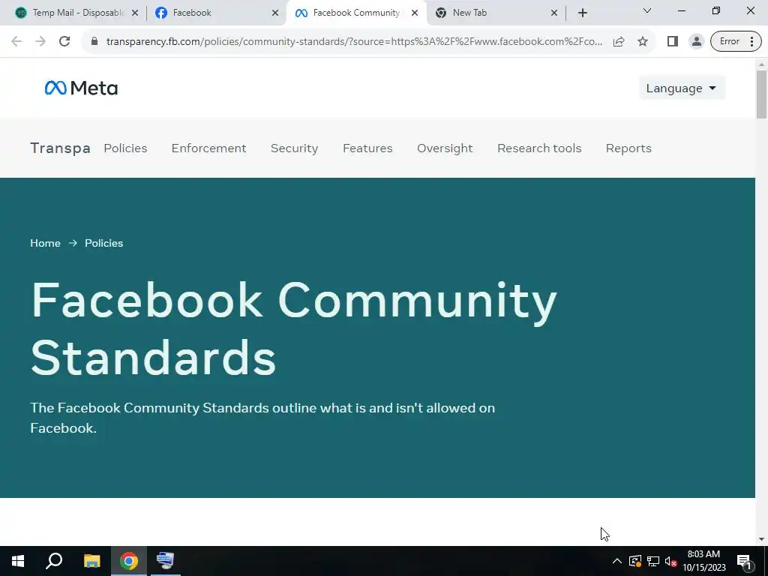Open the notification center icon
Image resolution: width=768 pixels, height=576 pixels.
743,561
